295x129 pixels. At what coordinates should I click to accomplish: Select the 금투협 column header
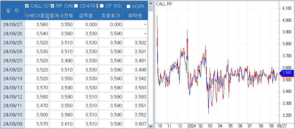(86, 15)
